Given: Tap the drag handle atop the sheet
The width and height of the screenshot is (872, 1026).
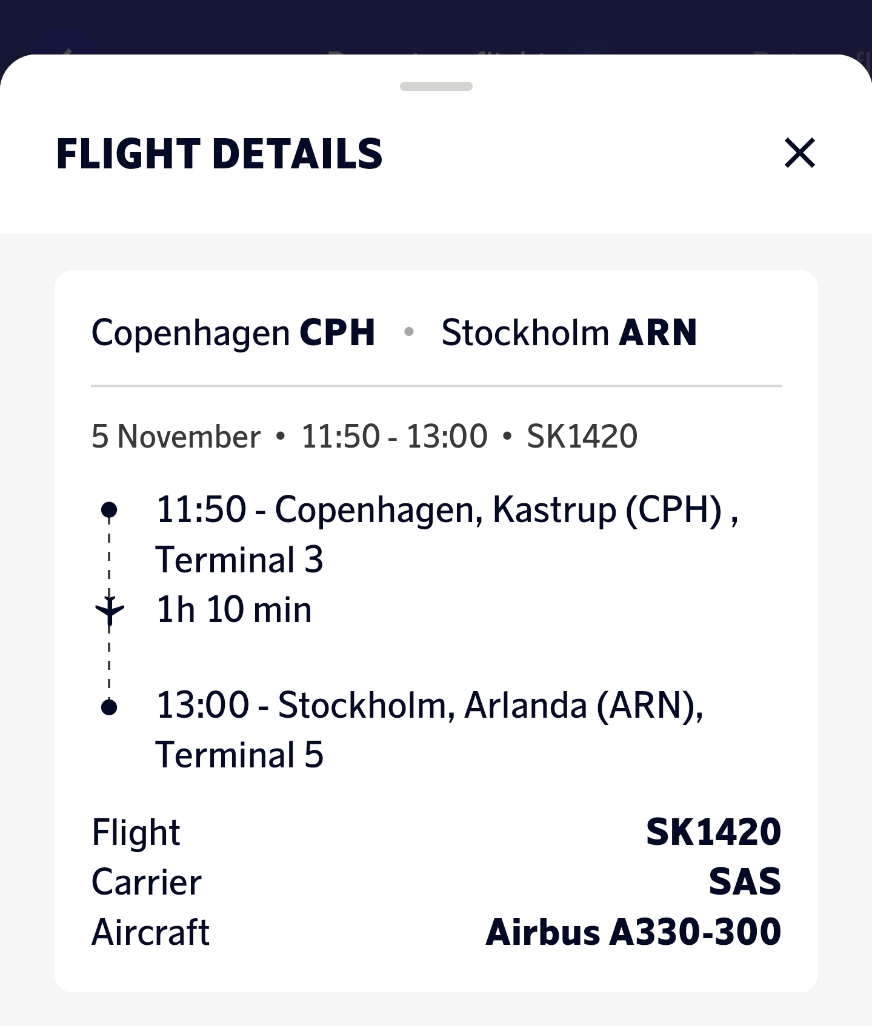Looking at the screenshot, I should pos(436,86).
